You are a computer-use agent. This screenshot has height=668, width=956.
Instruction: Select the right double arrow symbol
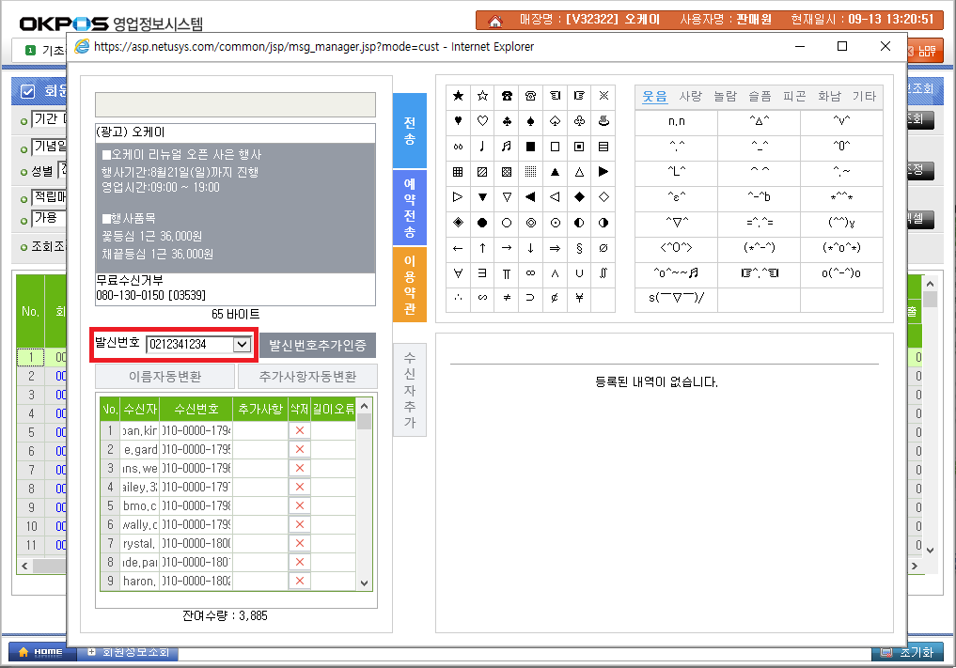point(555,249)
